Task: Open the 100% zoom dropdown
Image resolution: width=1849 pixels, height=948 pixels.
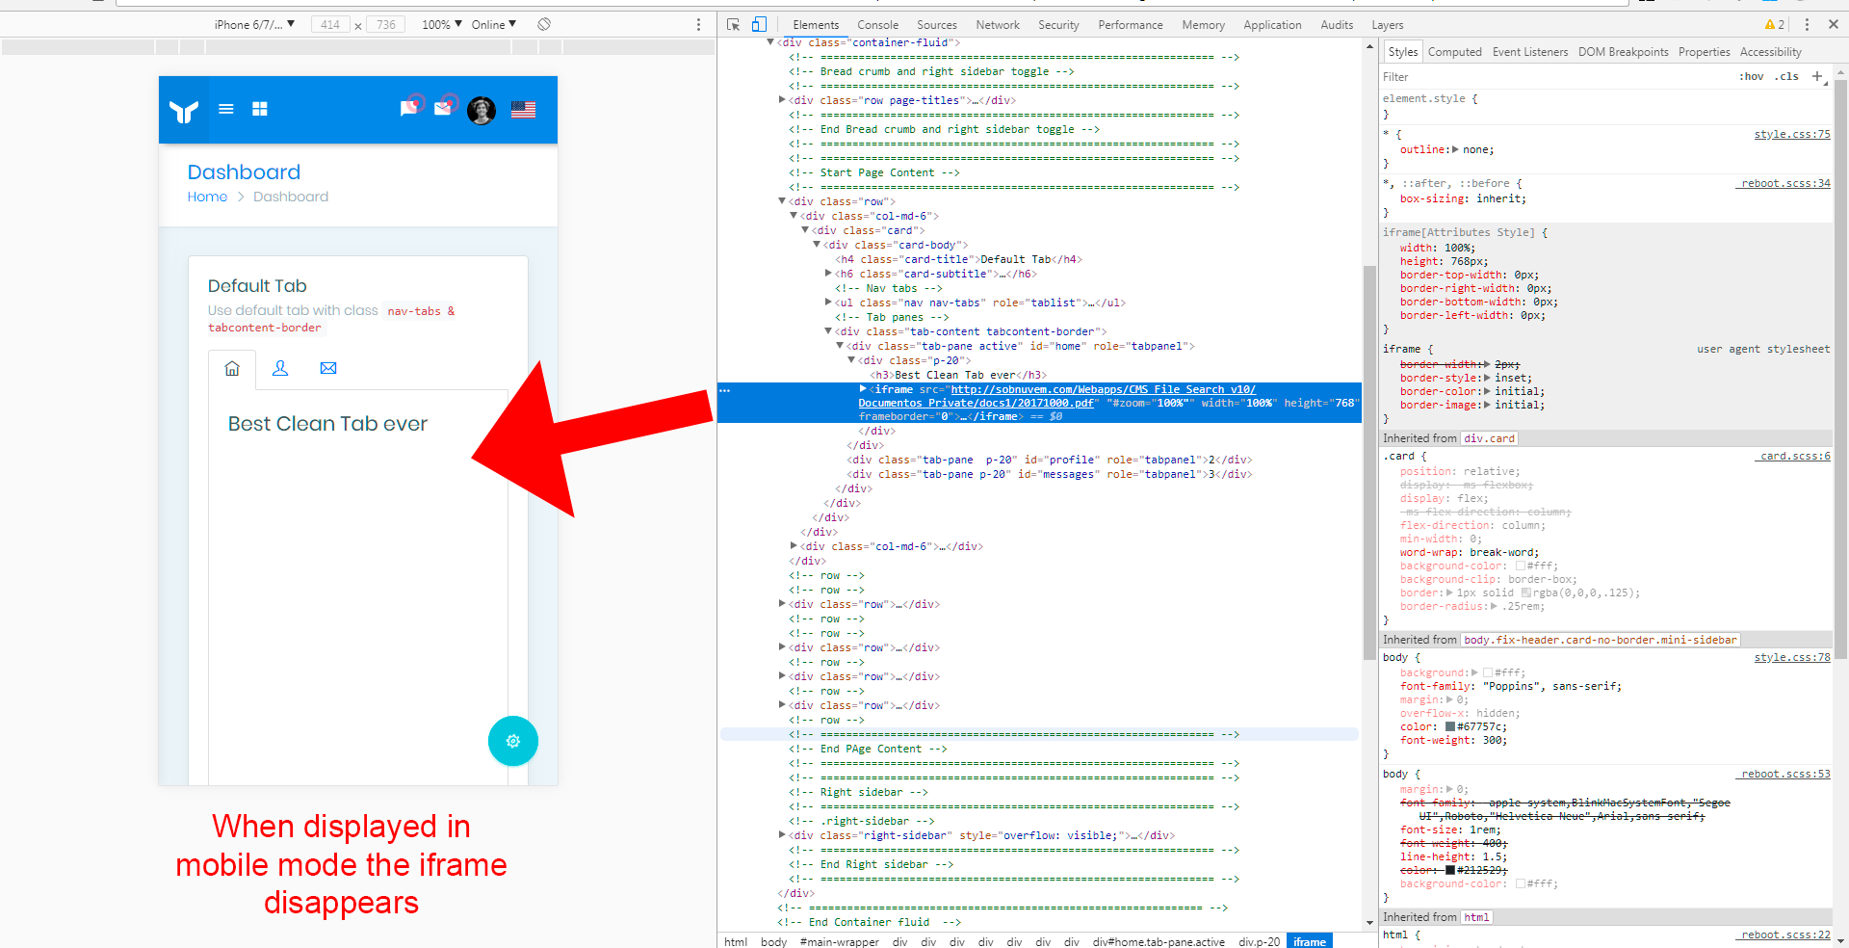Action: (x=442, y=24)
